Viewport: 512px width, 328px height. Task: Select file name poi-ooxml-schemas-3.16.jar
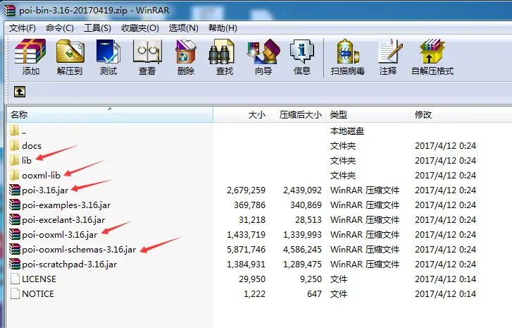click(79, 250)
